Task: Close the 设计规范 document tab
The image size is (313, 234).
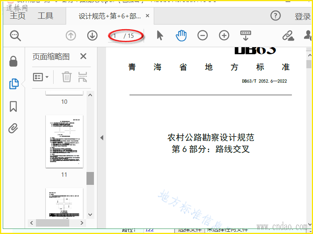Action: click(148, 16)
